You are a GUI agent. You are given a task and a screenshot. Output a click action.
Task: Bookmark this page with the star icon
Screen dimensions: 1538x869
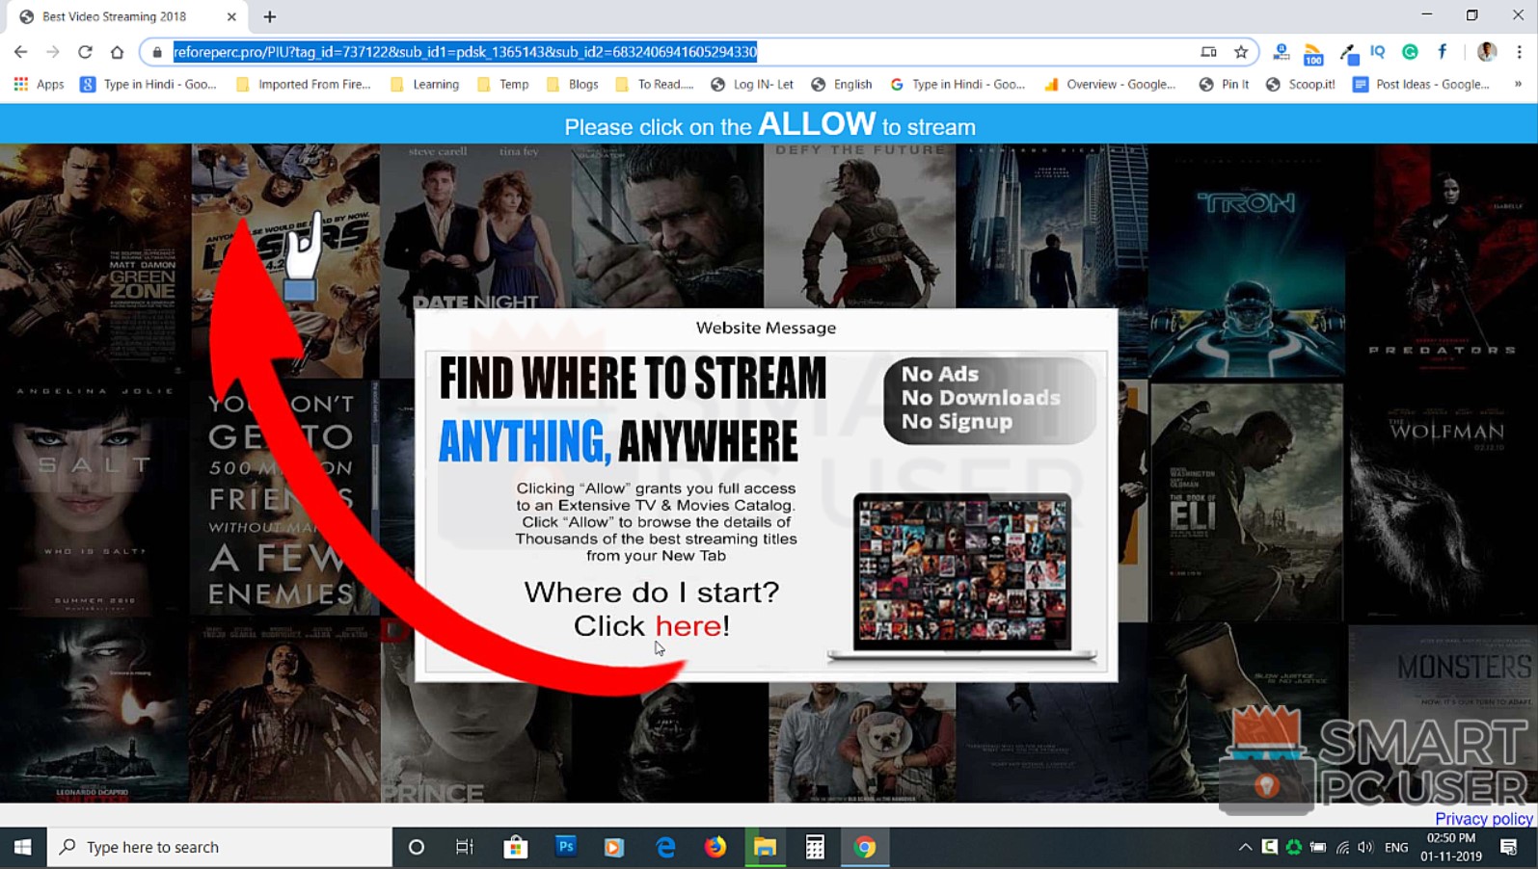(1241, 52)
